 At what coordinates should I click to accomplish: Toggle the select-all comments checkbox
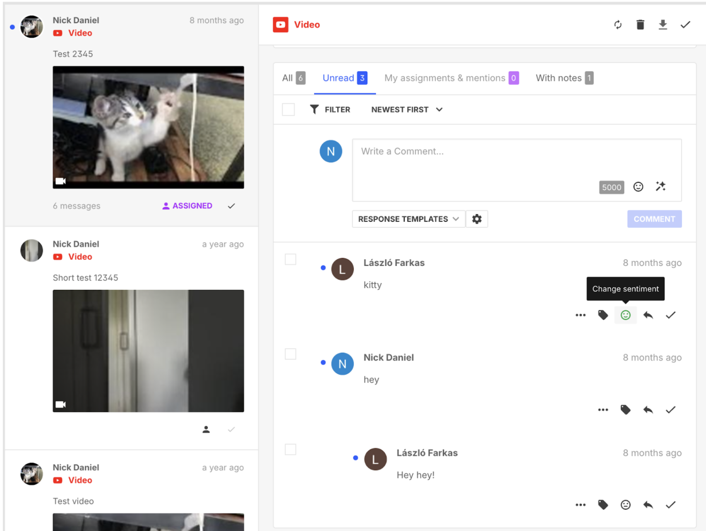click(x=288, y=110)
